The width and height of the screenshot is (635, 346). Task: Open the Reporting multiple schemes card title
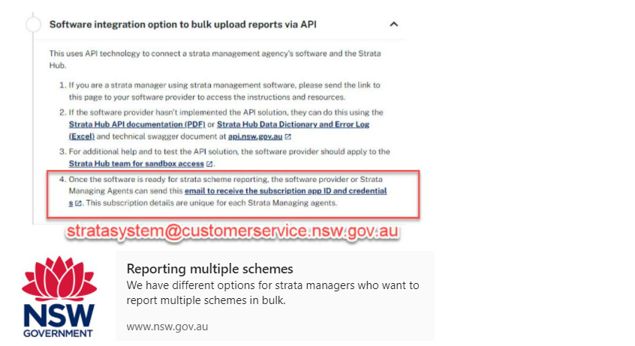[209, 269]
